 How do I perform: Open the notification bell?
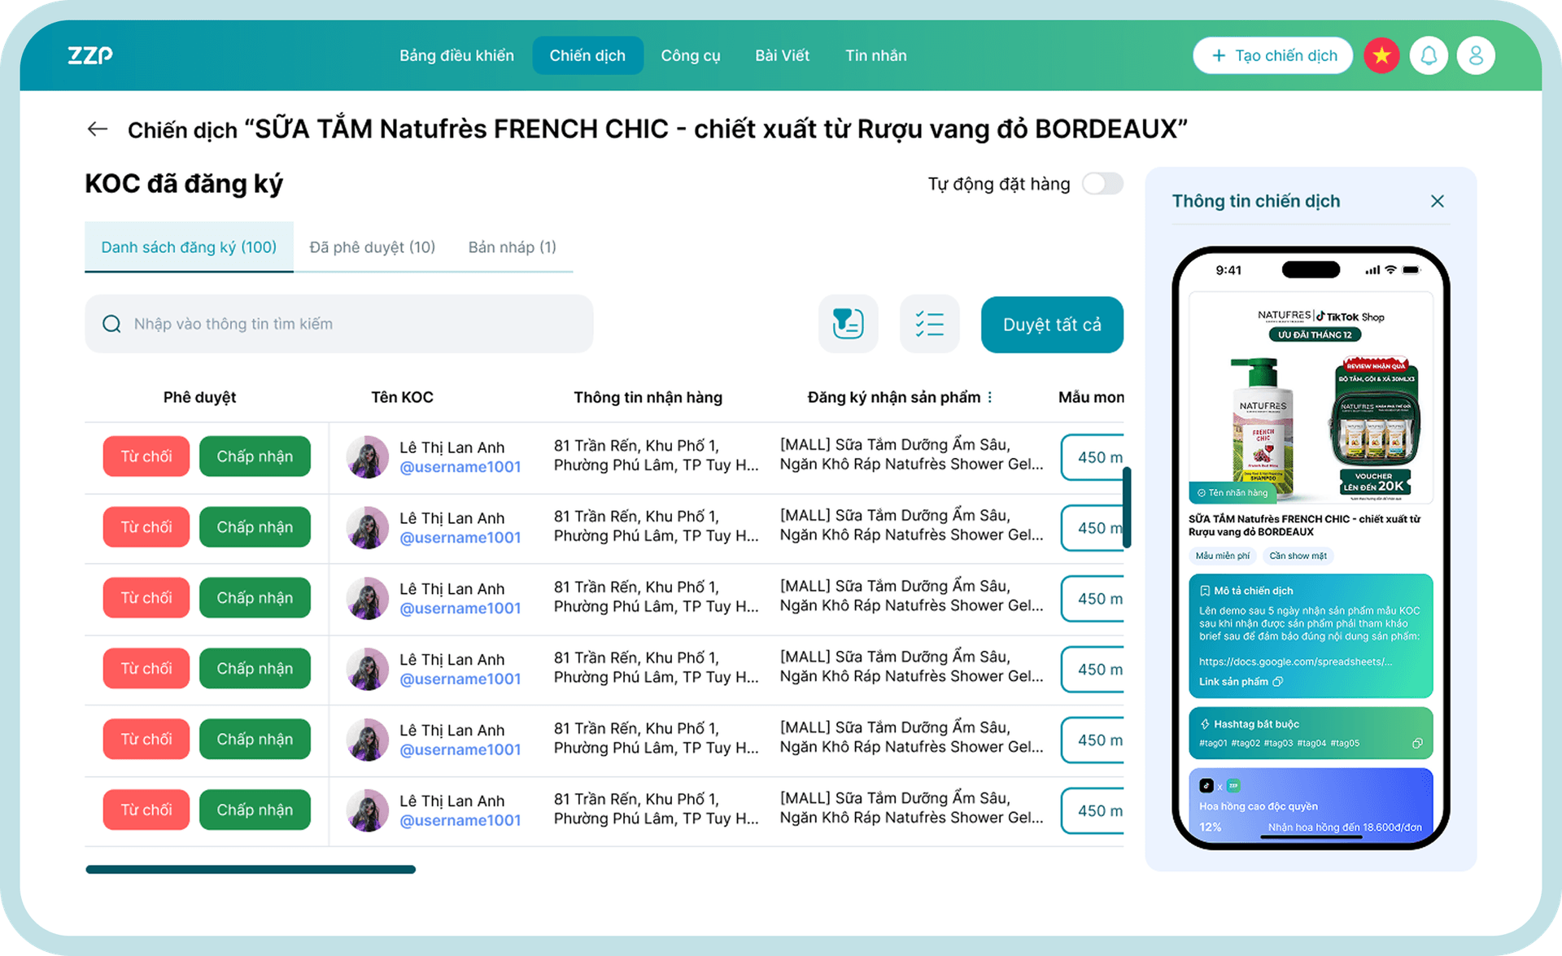(x=1429, y=55)
